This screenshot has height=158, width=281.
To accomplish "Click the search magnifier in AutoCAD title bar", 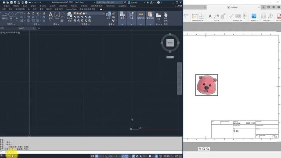I will click(x=125, y=3).
